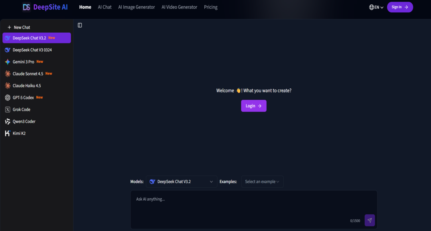Expand the Select an example dropdown
The height and width of the screenshot is (231, 431).
[262, 182]
